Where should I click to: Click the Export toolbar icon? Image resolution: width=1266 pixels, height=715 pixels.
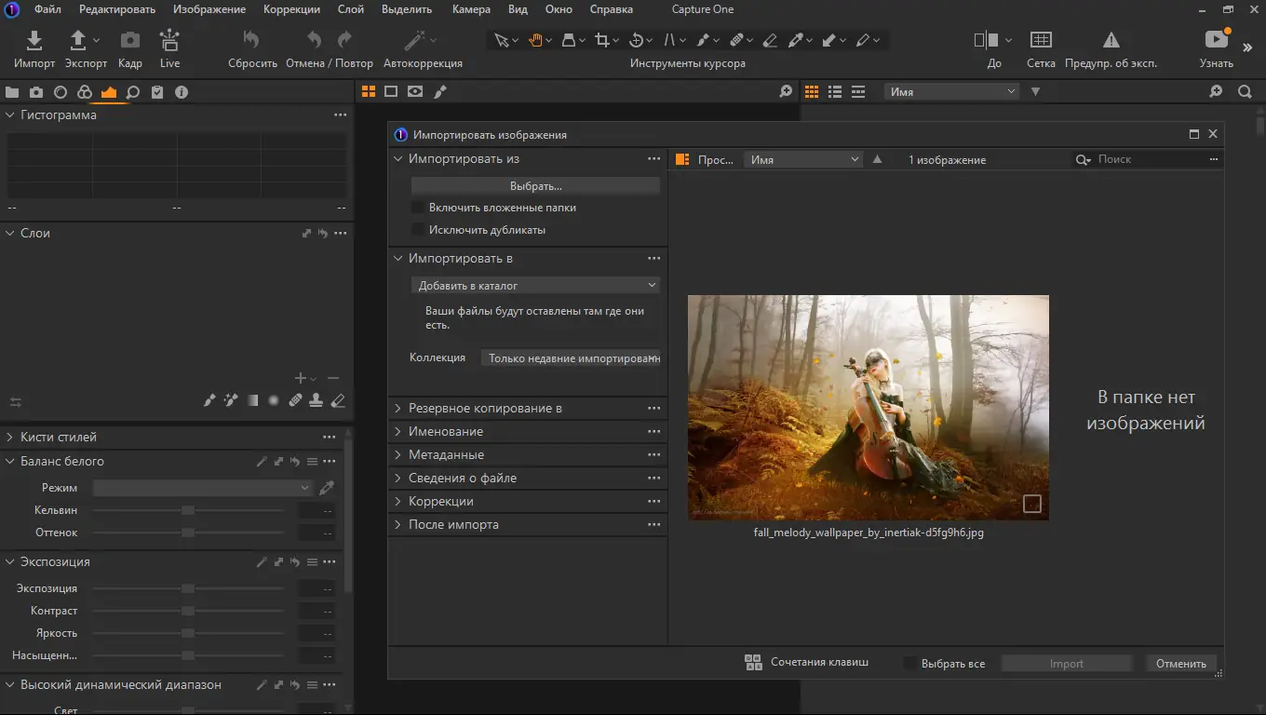click(79, 41)
